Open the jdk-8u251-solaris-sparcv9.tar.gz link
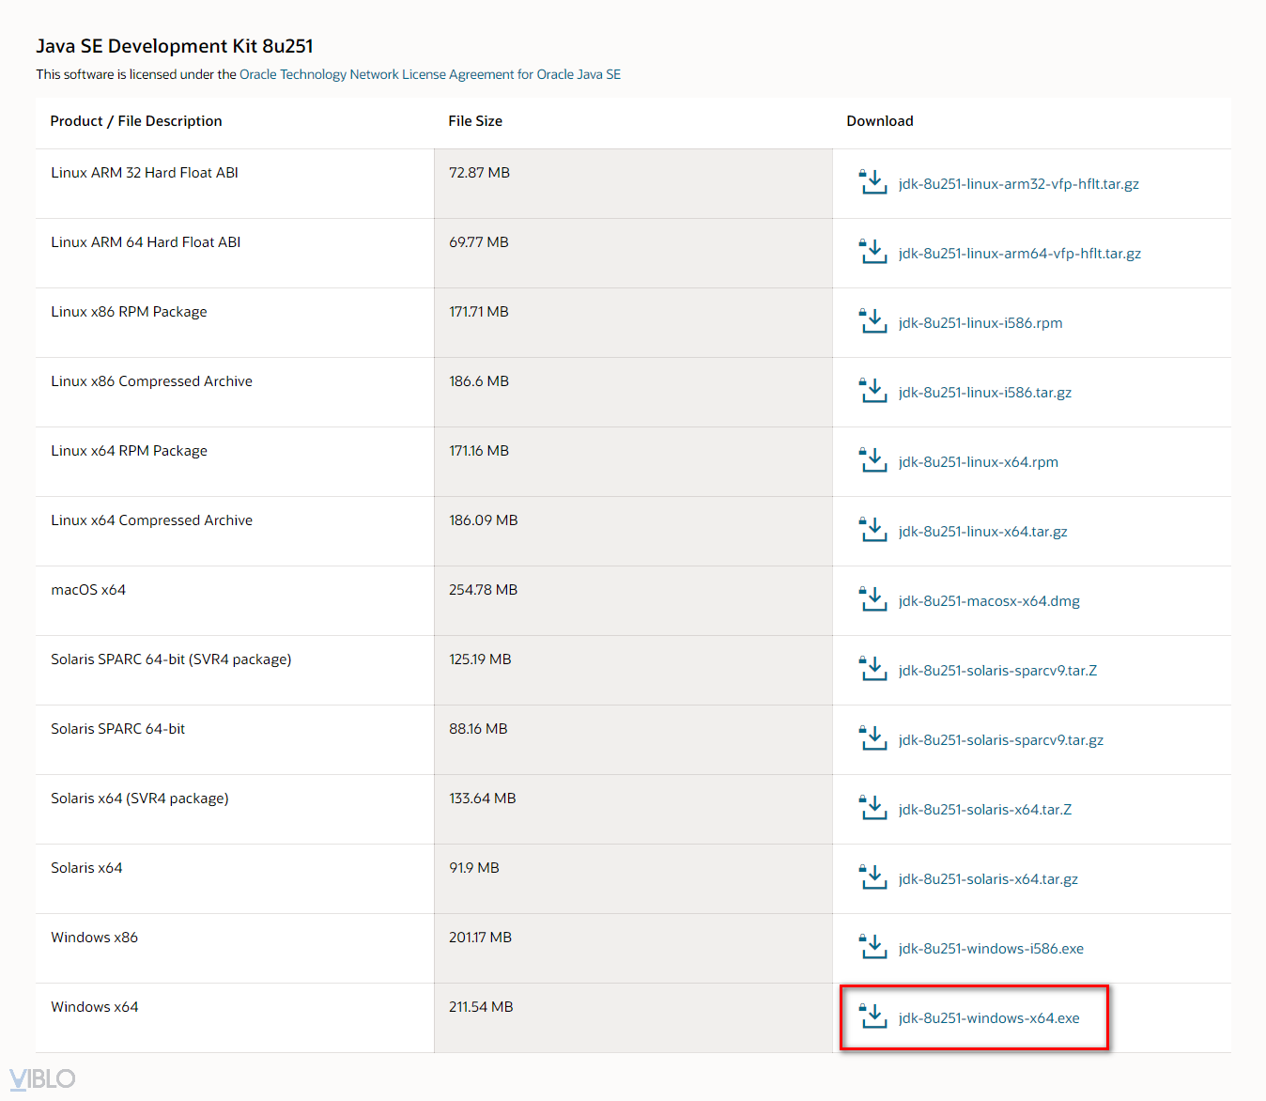1266x1101 pixels. [x=1000, y=740]
